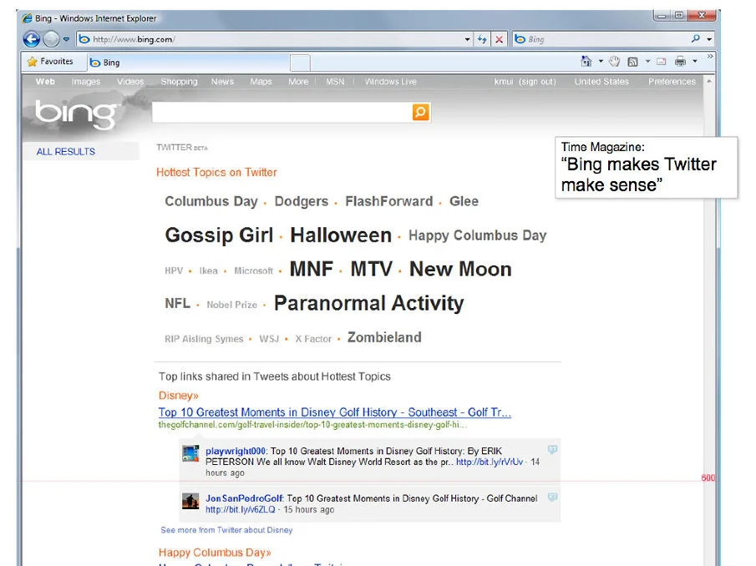
Task: Open the Favorites star button
Action: [x=51, y=62]
